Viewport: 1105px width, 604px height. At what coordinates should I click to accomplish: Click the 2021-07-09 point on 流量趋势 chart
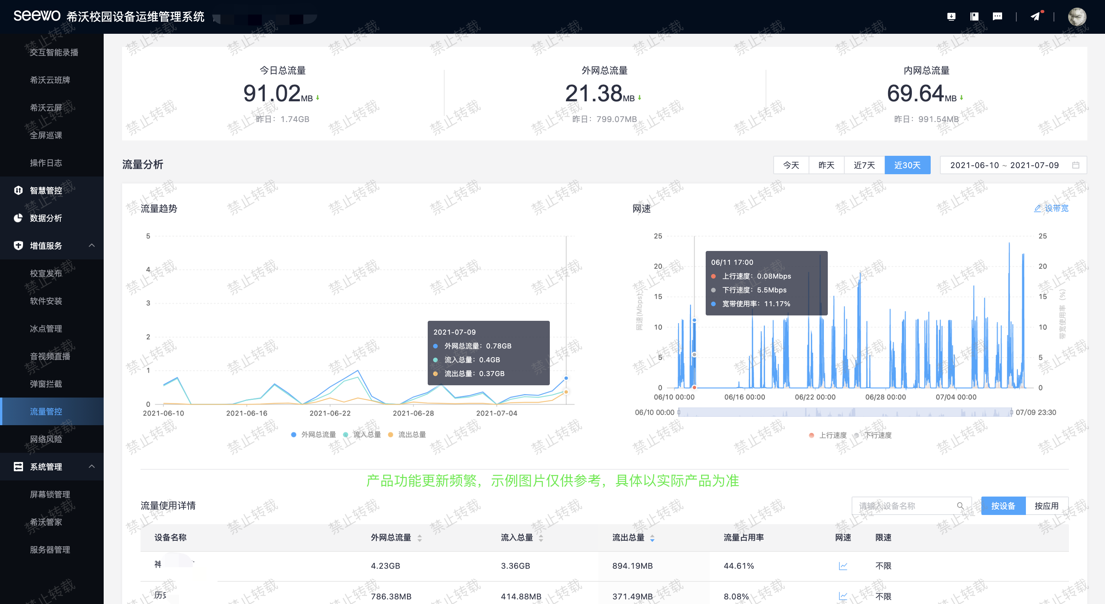566,378
